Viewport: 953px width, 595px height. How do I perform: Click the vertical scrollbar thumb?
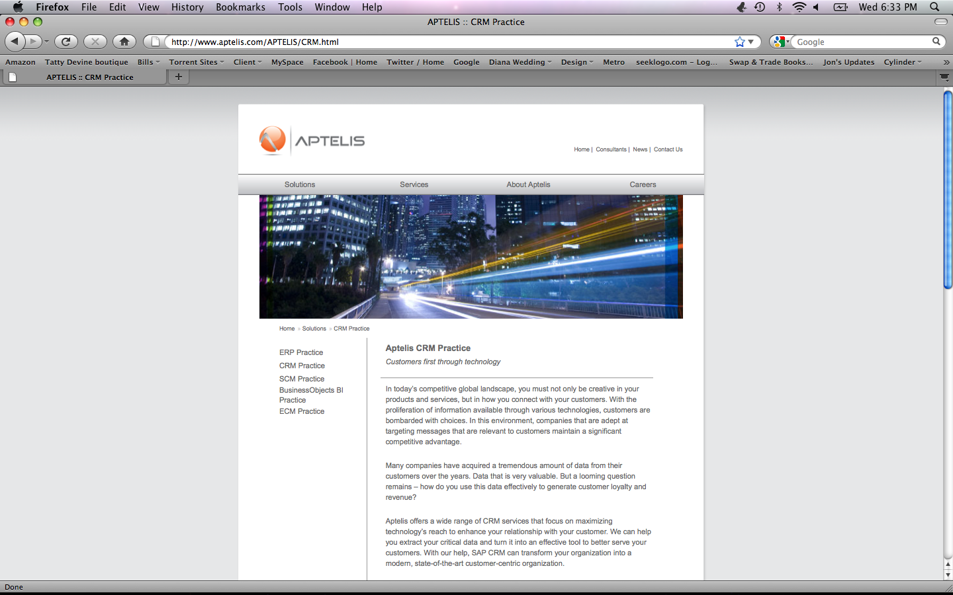pos(948,190)
